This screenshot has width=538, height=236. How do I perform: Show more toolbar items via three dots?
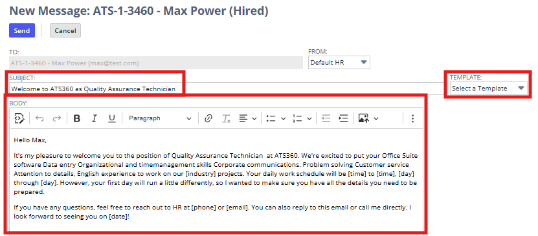click(x=413, y=118)
